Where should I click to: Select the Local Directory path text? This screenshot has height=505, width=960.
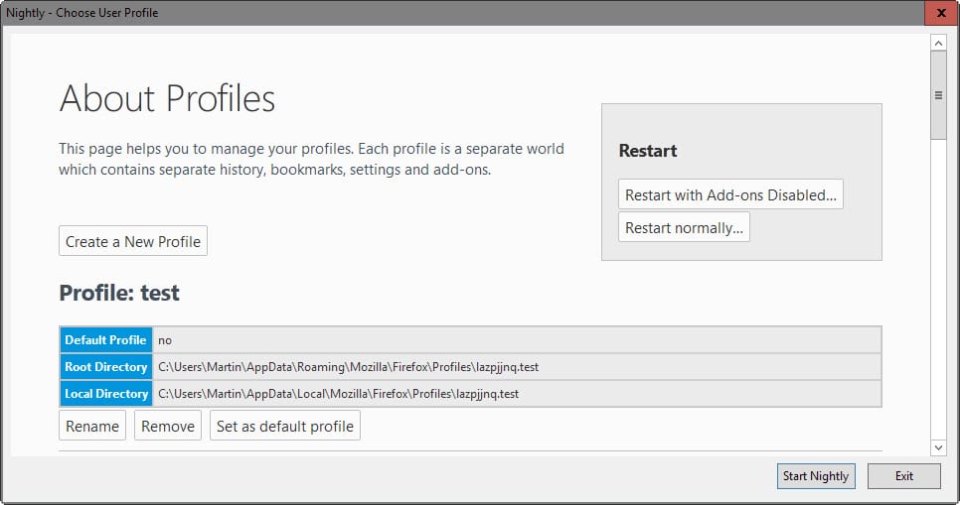339,394
